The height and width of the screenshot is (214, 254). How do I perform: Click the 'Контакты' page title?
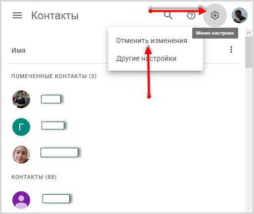click(x=55, y=15)
